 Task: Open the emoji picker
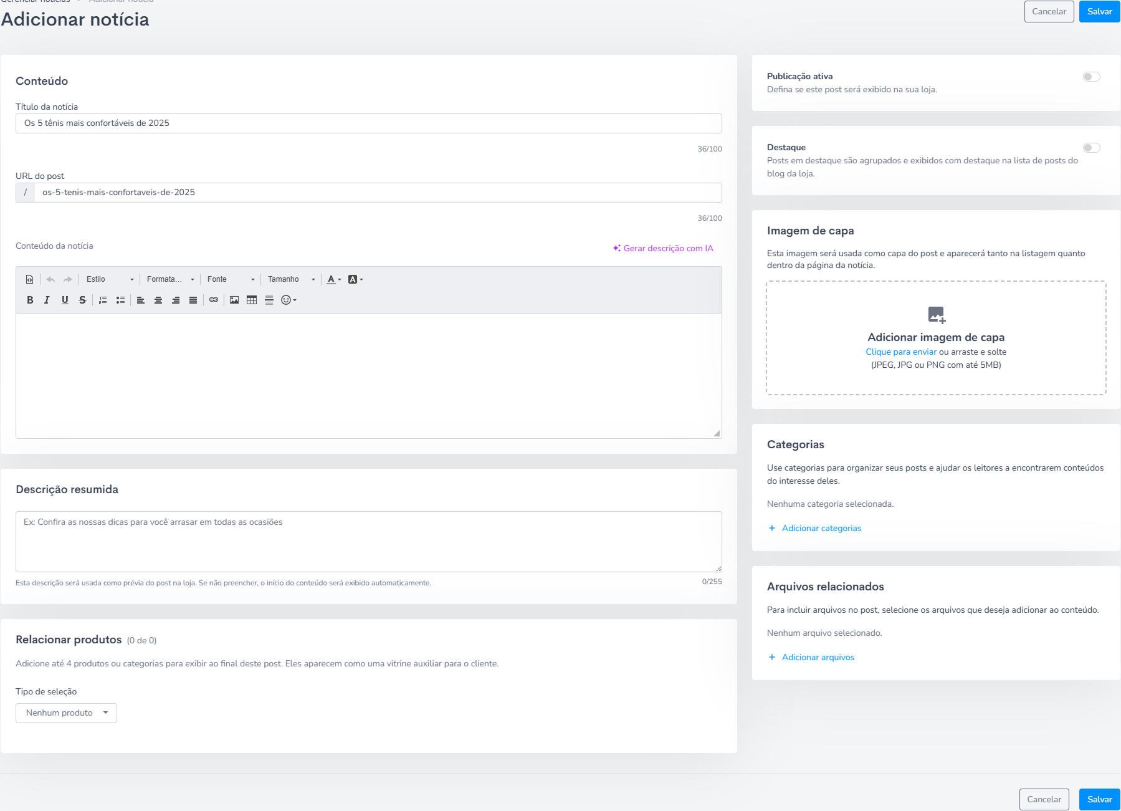click(289, 300)
